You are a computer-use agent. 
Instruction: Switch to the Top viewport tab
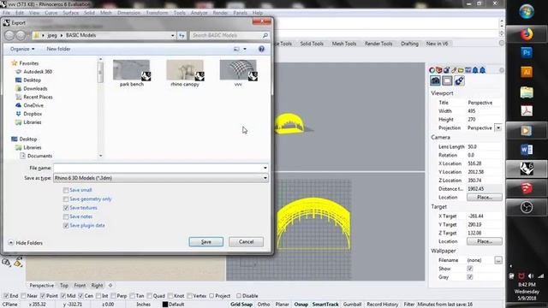coord(64,285)
